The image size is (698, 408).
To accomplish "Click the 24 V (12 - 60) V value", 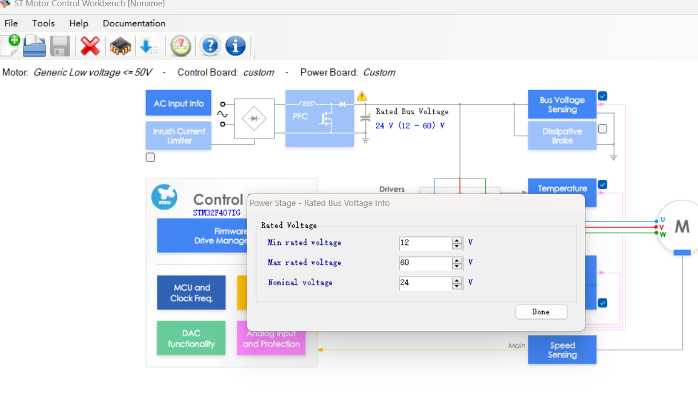I will pyautogui.click(x=410, y=126).
